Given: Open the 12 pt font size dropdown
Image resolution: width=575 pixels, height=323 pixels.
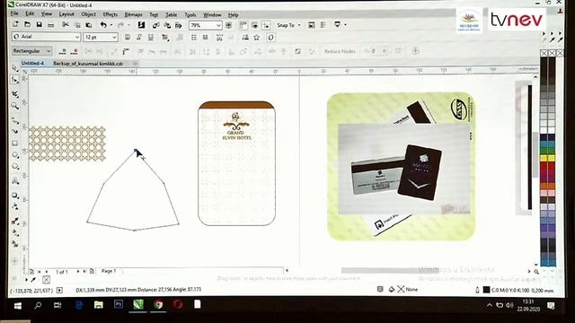Looking at the screenshot, I should pos(114,37).
